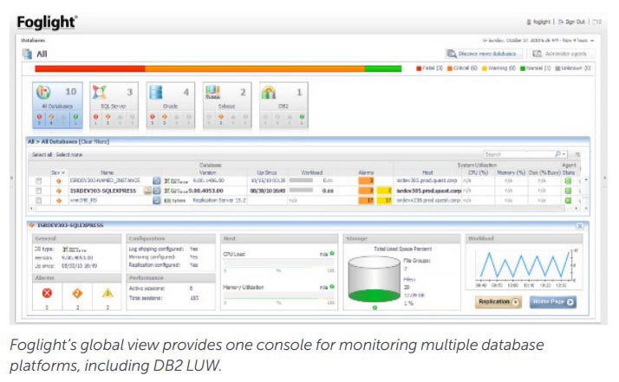Filter Oracle tile by critical status
This screenshot has width=619, height=382.
click(x=165, y=117)
